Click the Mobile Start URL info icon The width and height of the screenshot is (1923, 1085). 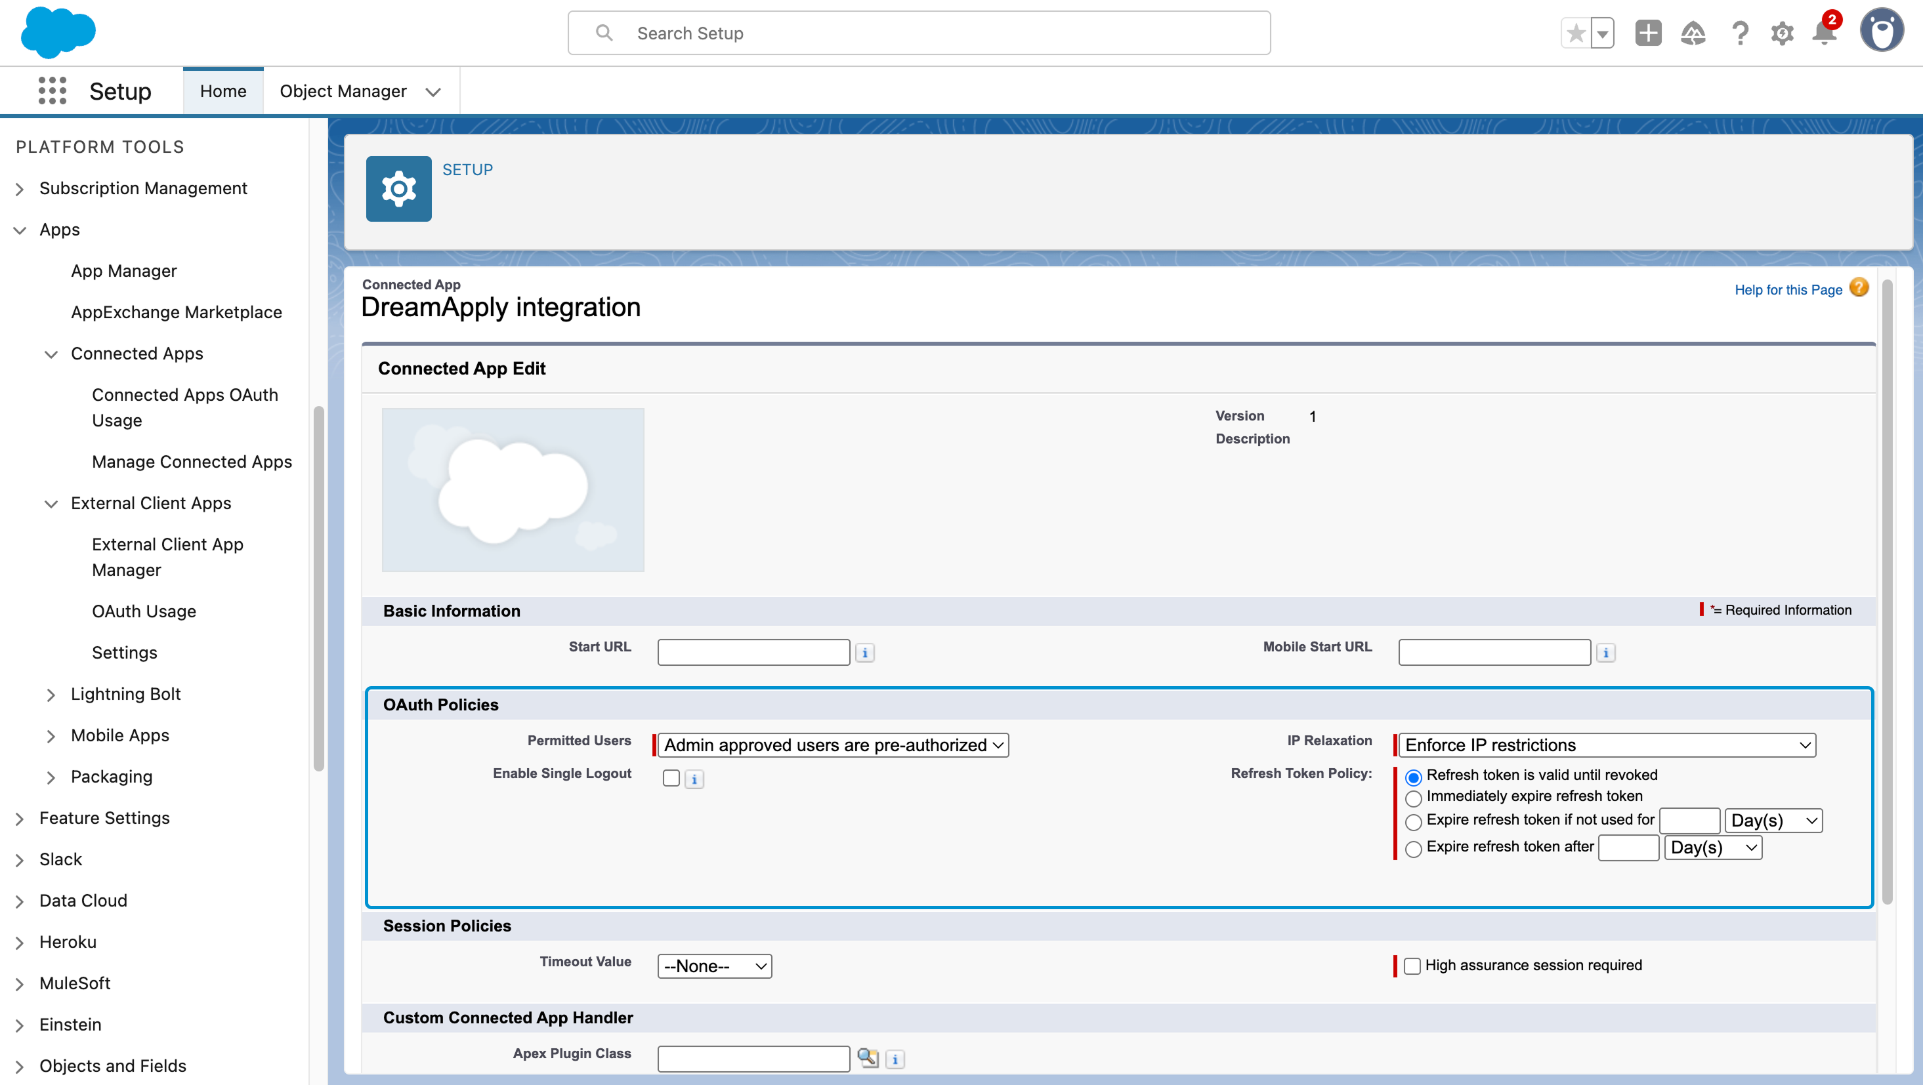(1606, 652)
